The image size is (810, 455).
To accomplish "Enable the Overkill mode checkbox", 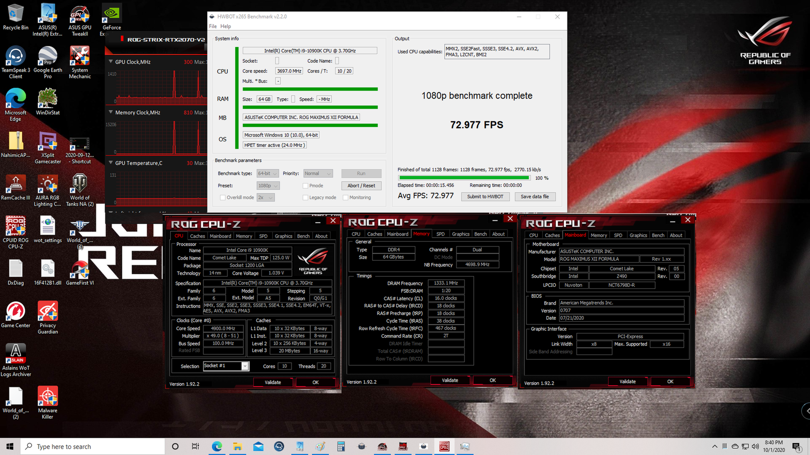I will pos(223,198).
